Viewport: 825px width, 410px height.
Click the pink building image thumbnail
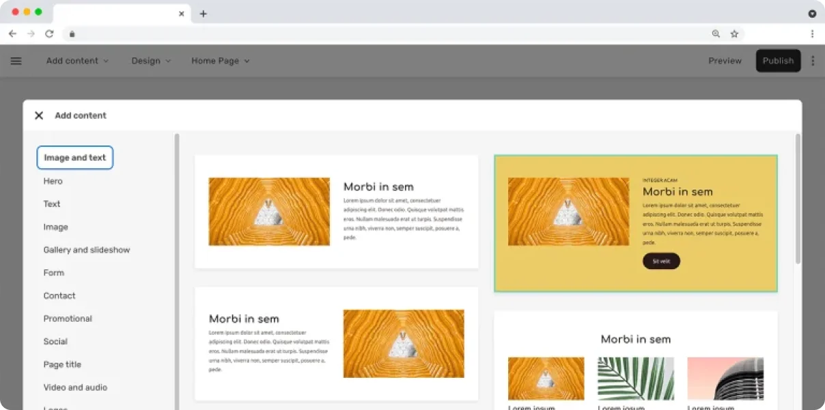[x=725, y=379]
